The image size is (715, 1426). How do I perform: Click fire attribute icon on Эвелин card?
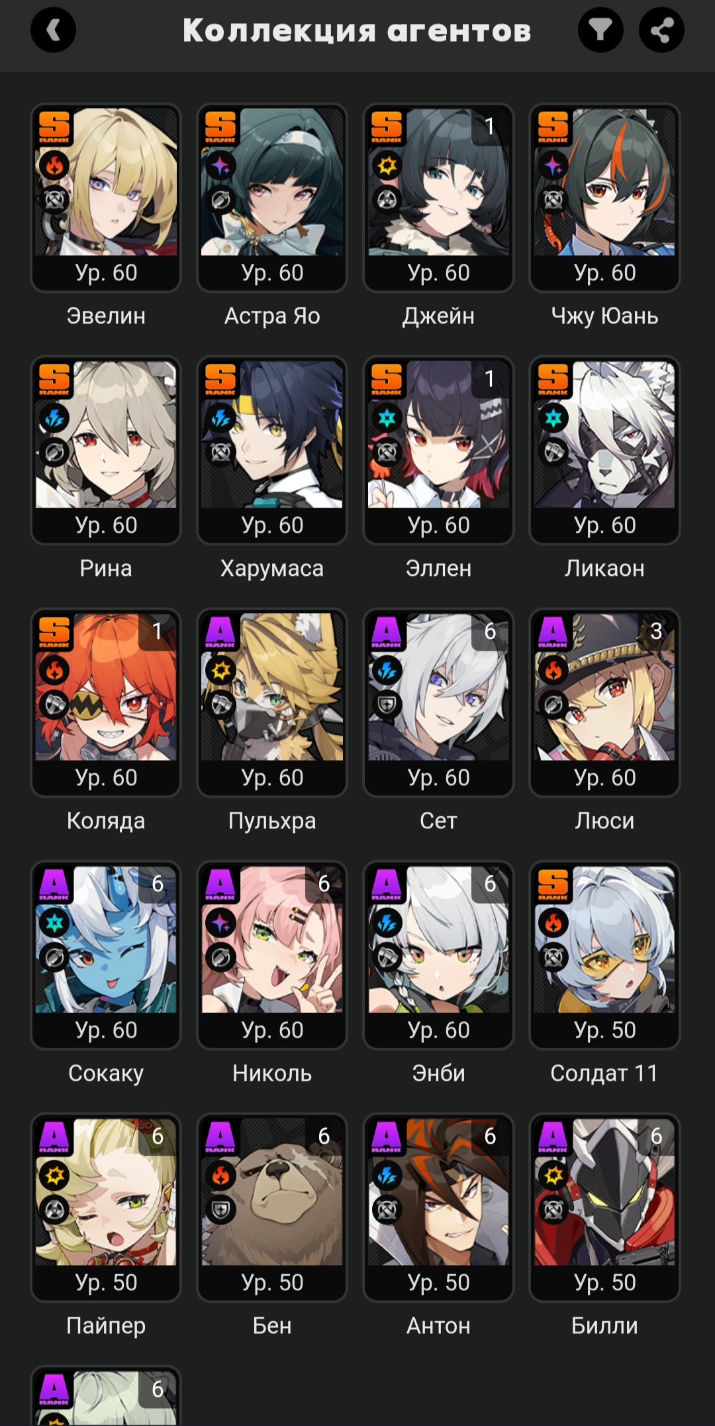[54, 165]
